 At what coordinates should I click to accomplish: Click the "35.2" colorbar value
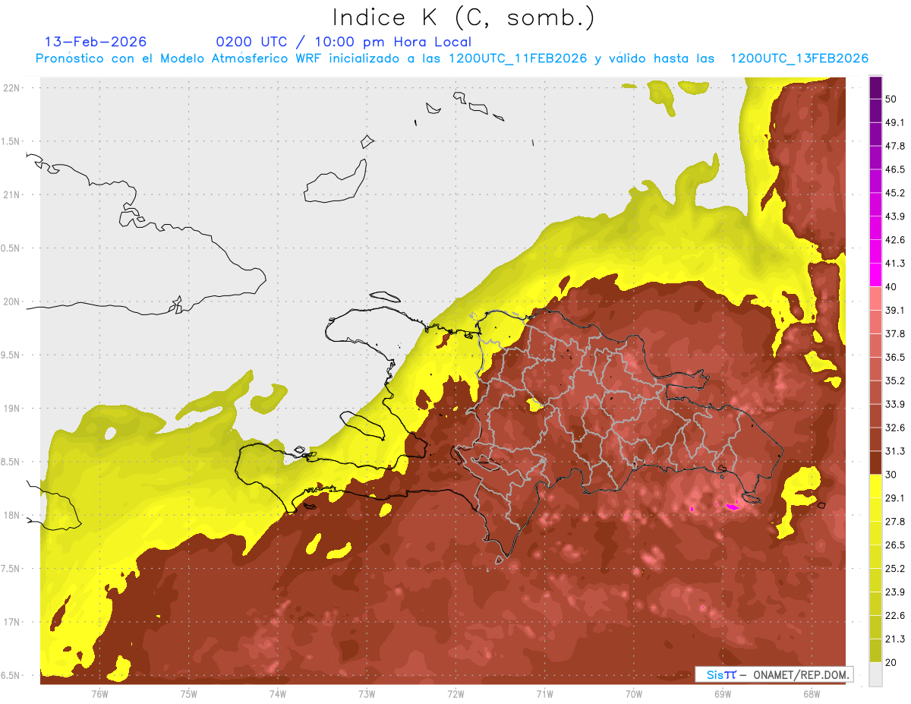point(895,380)
